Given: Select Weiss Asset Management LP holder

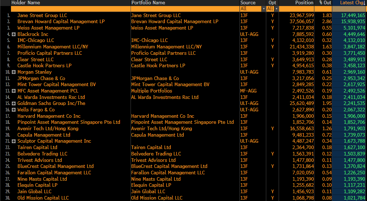Looking at the screenshot, I should click(49, 28).
